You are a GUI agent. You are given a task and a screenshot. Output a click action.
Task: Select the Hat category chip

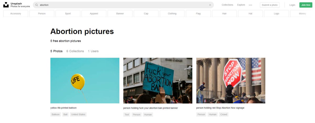pyautogui.click(x=250, y=14)
